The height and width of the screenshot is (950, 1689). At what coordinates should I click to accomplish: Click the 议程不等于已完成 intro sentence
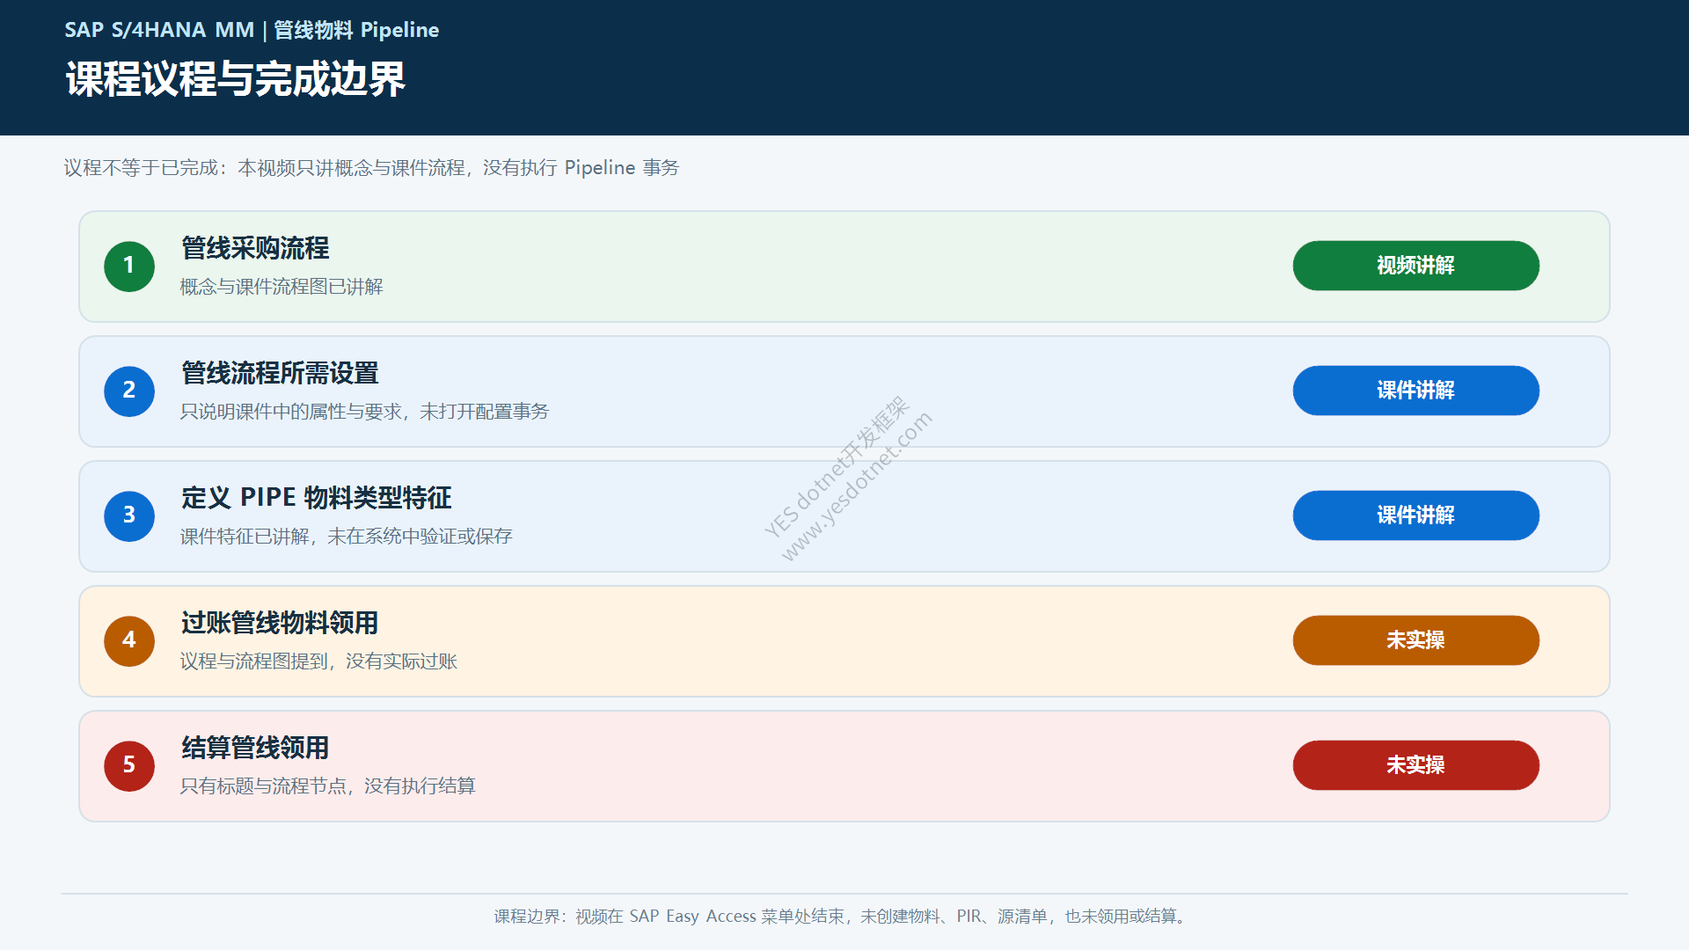click(371, 168)
